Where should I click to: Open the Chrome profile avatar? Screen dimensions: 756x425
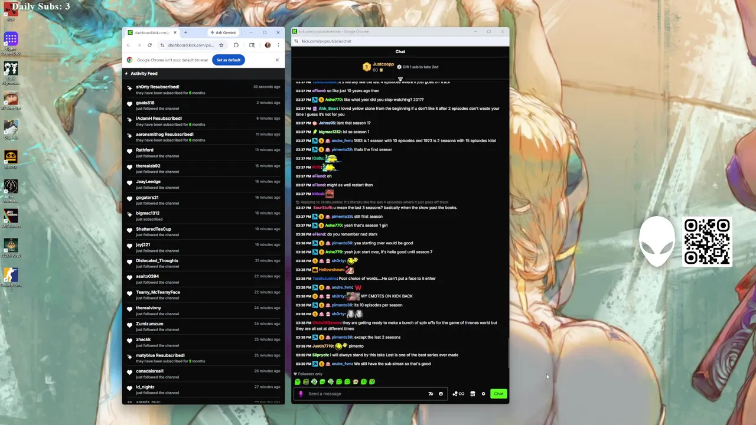[268, 45]
